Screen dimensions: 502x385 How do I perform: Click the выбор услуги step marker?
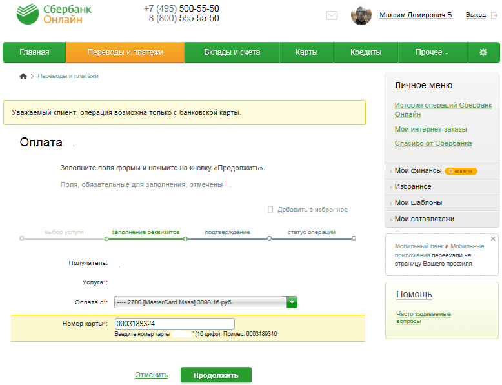tap(21, 239)
